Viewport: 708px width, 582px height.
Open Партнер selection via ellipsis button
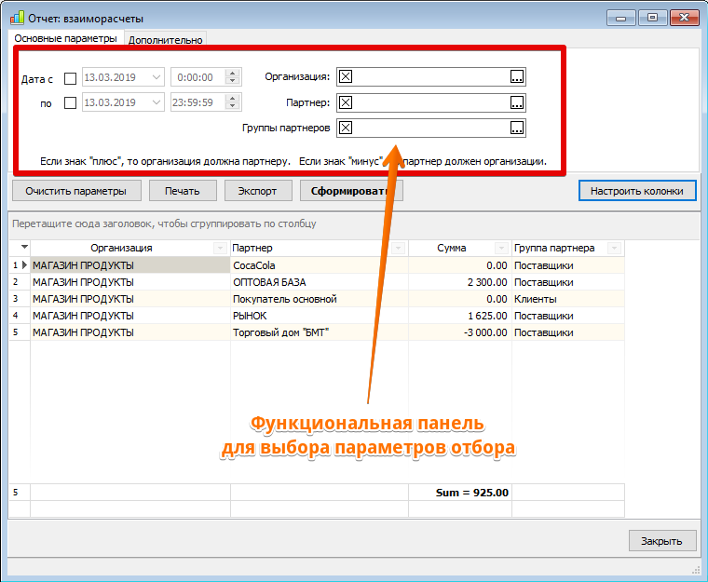[516, 102]
